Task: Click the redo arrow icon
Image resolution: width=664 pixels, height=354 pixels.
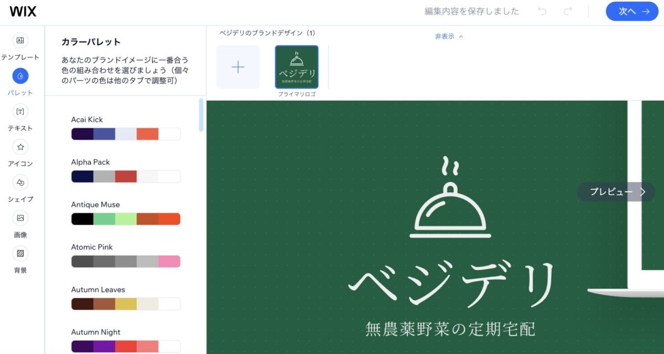Action: [x=568, y=11]
